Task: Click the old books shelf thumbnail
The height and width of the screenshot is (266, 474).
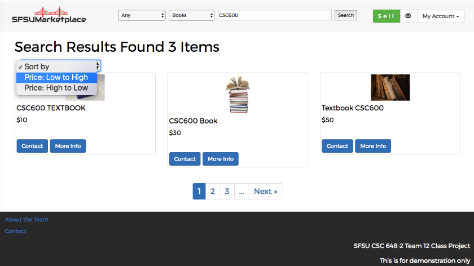Action: tap(390, 87)
